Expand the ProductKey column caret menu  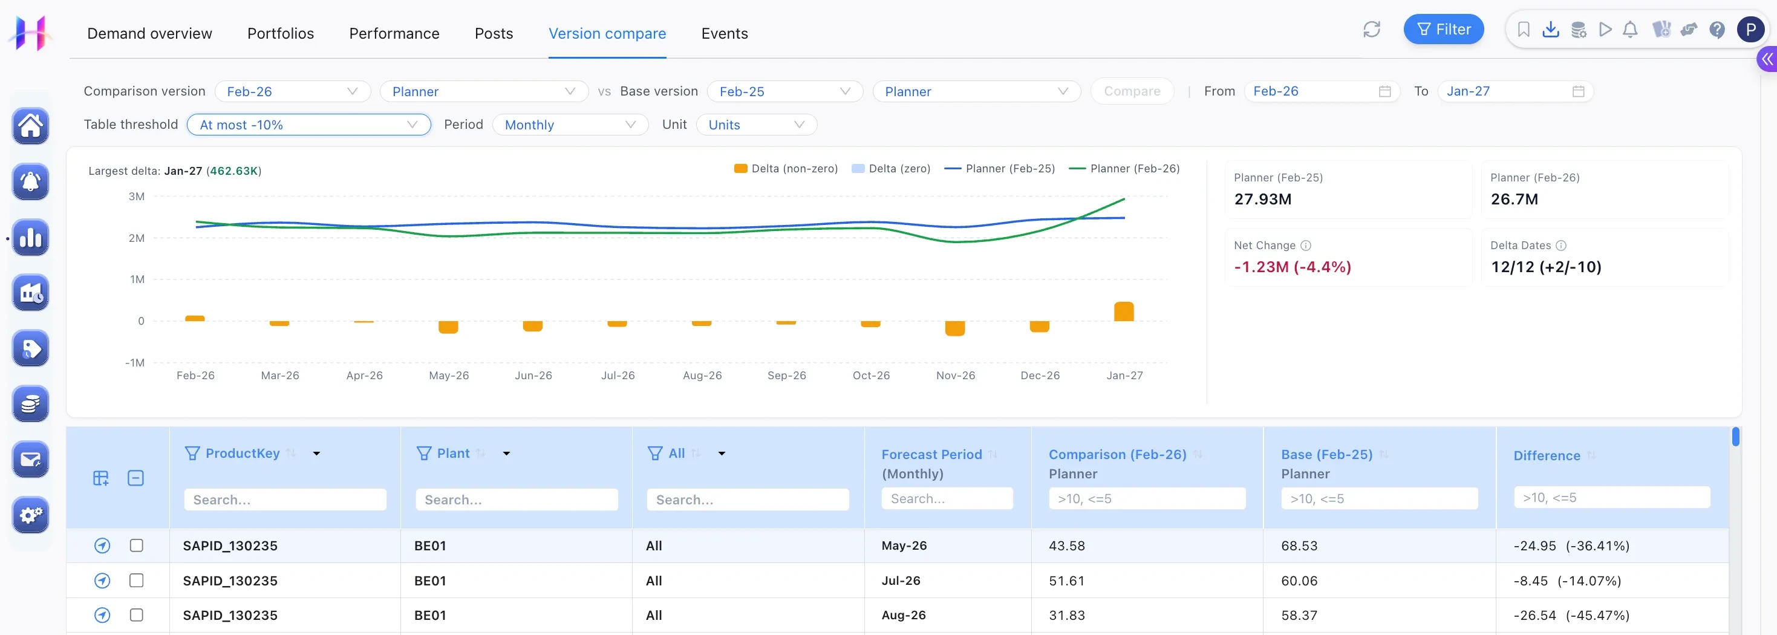point(317,454)
